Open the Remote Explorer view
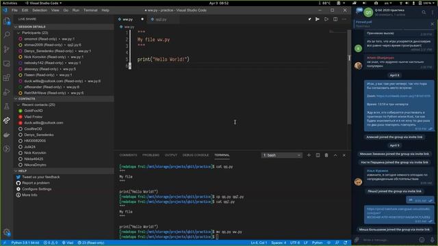 7,64
